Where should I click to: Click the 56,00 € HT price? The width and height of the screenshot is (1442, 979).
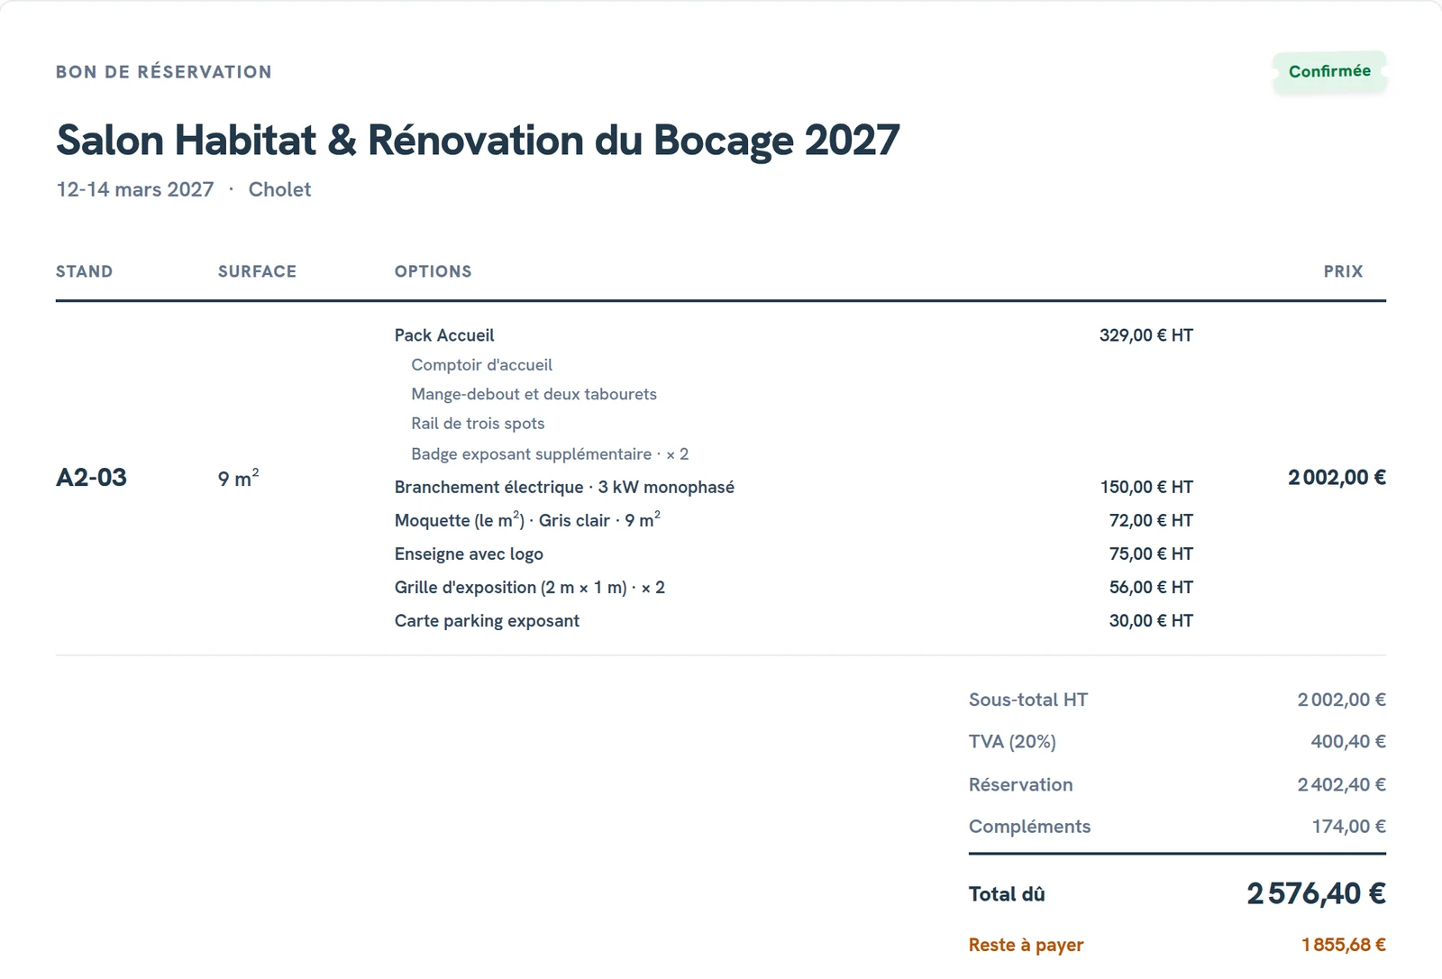[1151, 588]
